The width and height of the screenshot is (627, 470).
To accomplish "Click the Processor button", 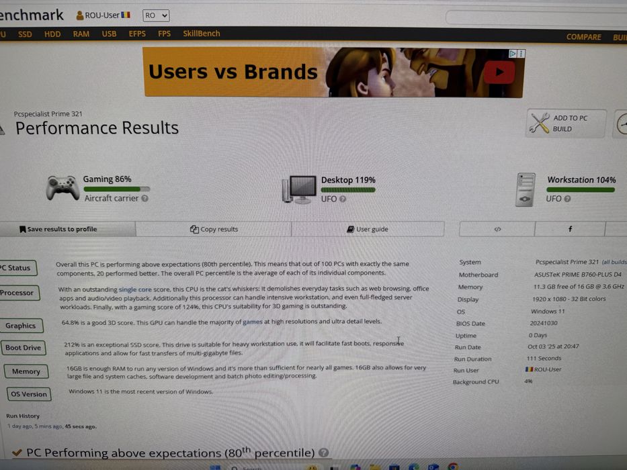I will coord(18,293).
